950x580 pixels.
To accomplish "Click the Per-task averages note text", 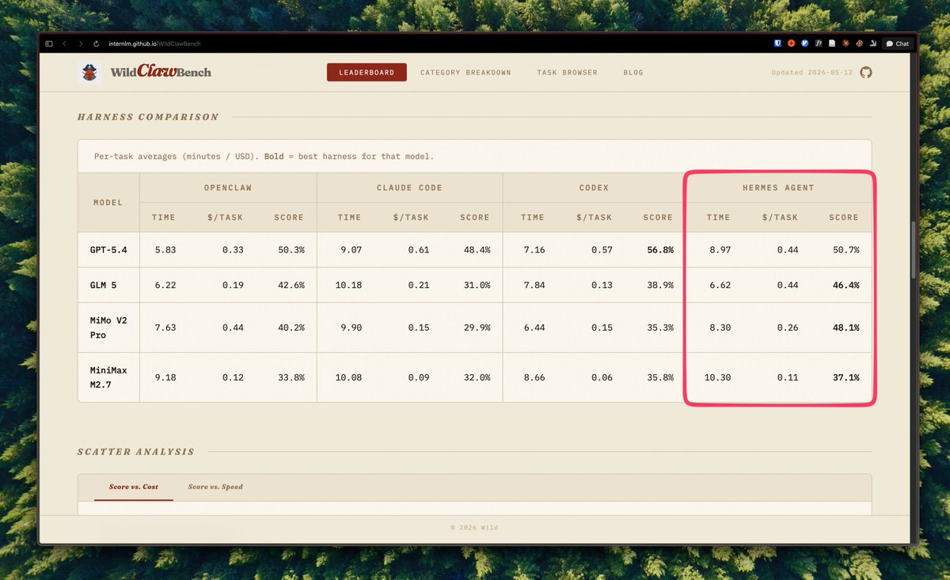I will 264,157.
